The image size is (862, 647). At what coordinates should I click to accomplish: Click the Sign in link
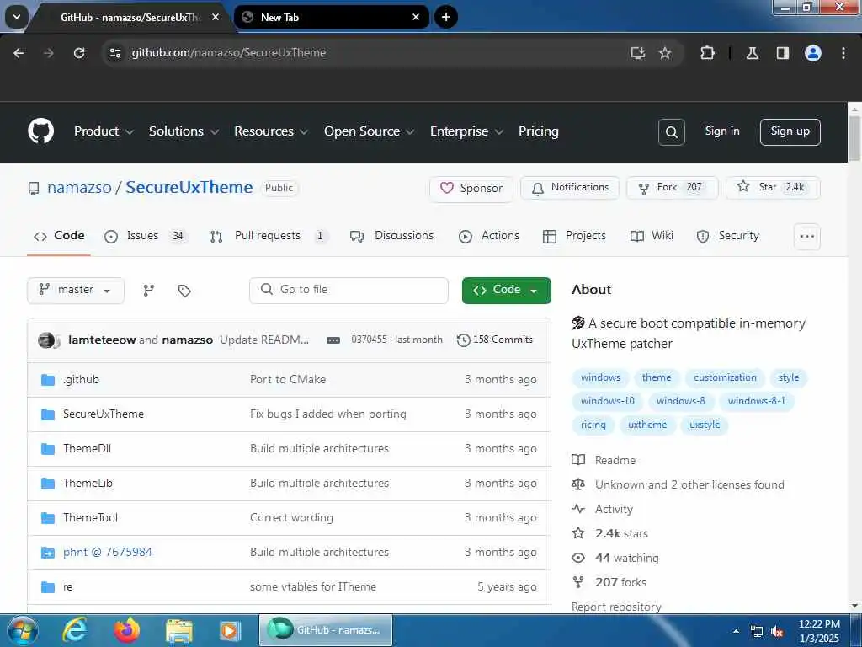pyautogui.click(x=721, y=131)
